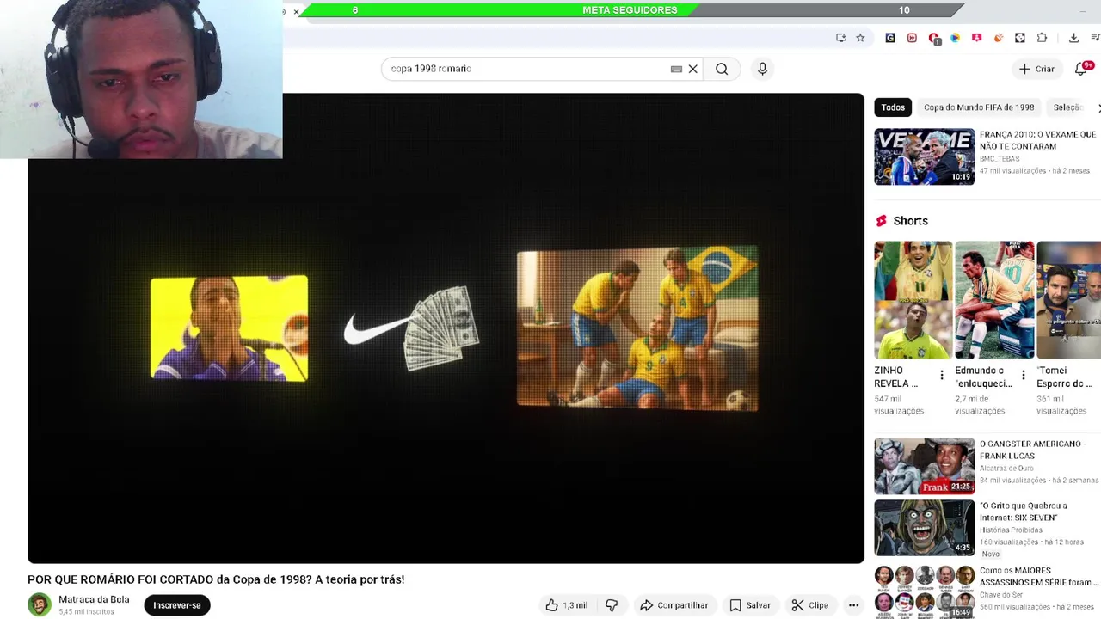Open browser downloads
The image size is (1101, 619).
point(1073,38)
